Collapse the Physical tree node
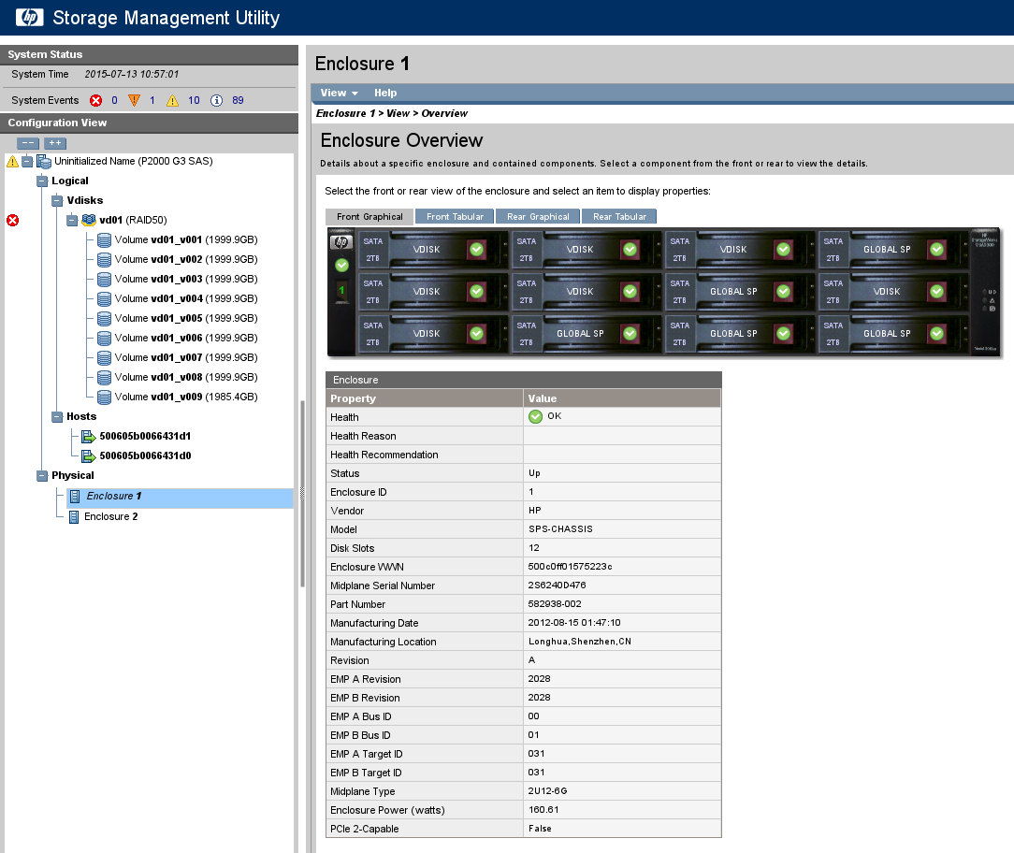This screenshot has width=1014, height=853. pyautogui.click(x=42, y=476)
